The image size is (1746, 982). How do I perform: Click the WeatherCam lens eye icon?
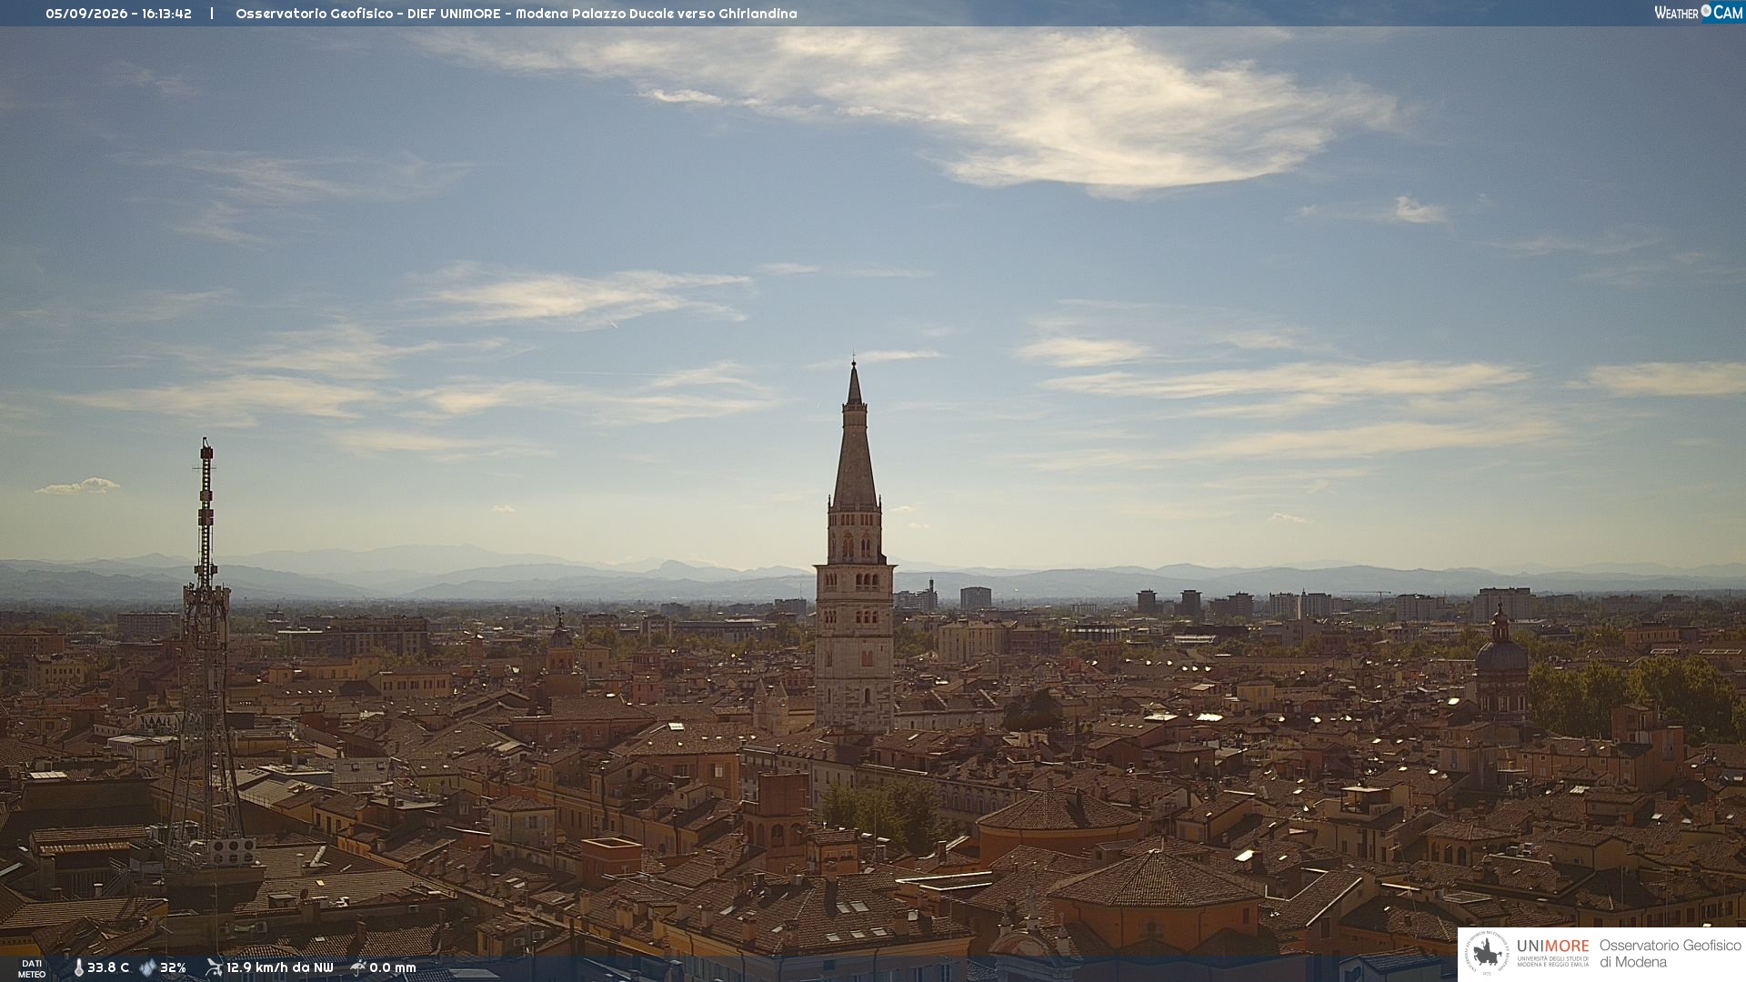1706,11
